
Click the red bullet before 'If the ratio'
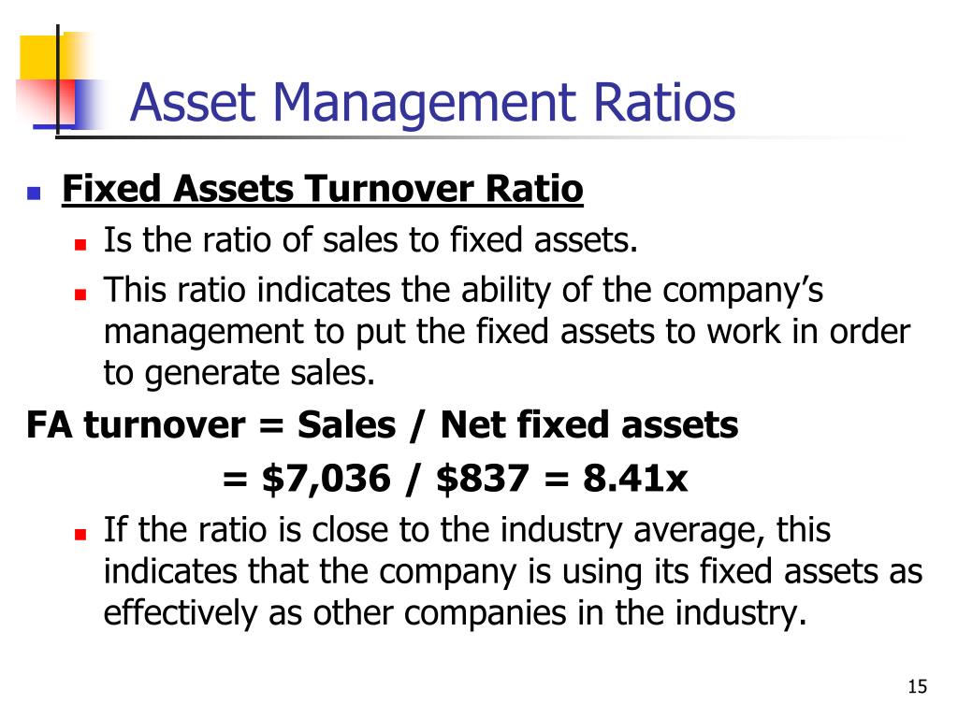(x=80, y=535)
